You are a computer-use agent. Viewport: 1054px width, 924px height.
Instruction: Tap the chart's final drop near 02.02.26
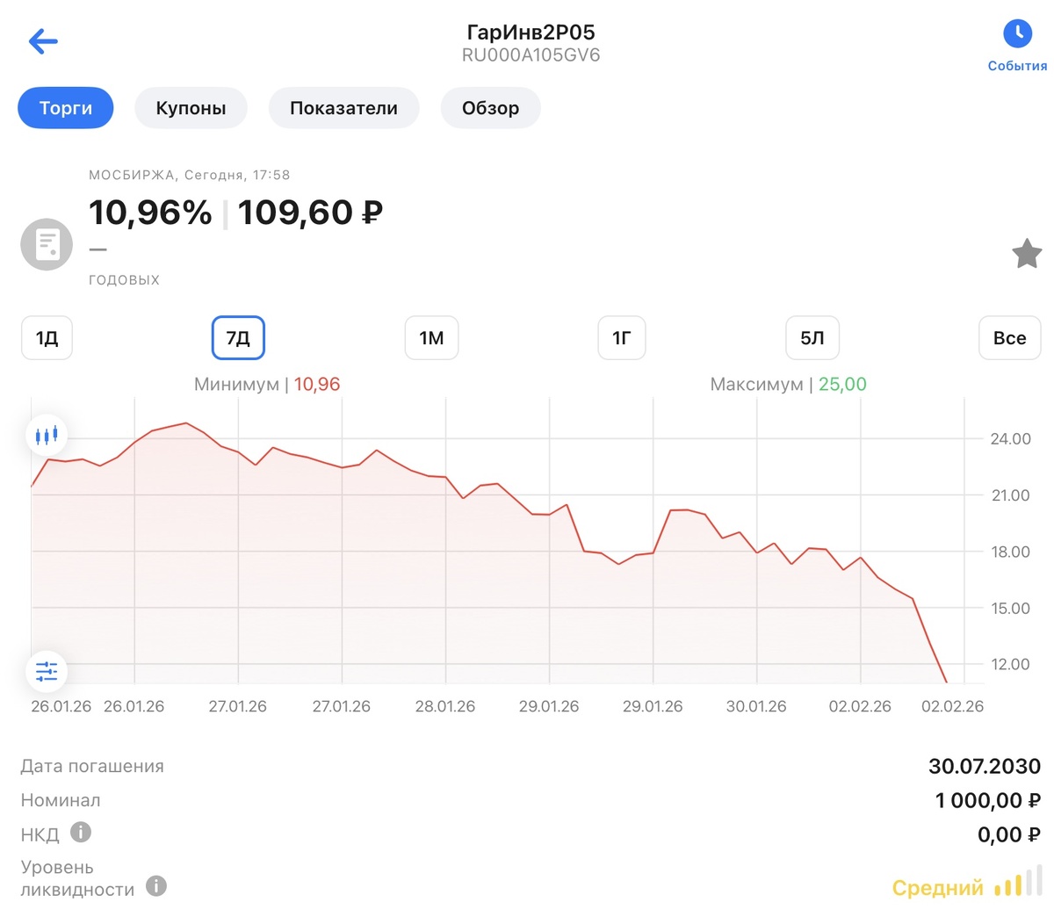[931, 643]
